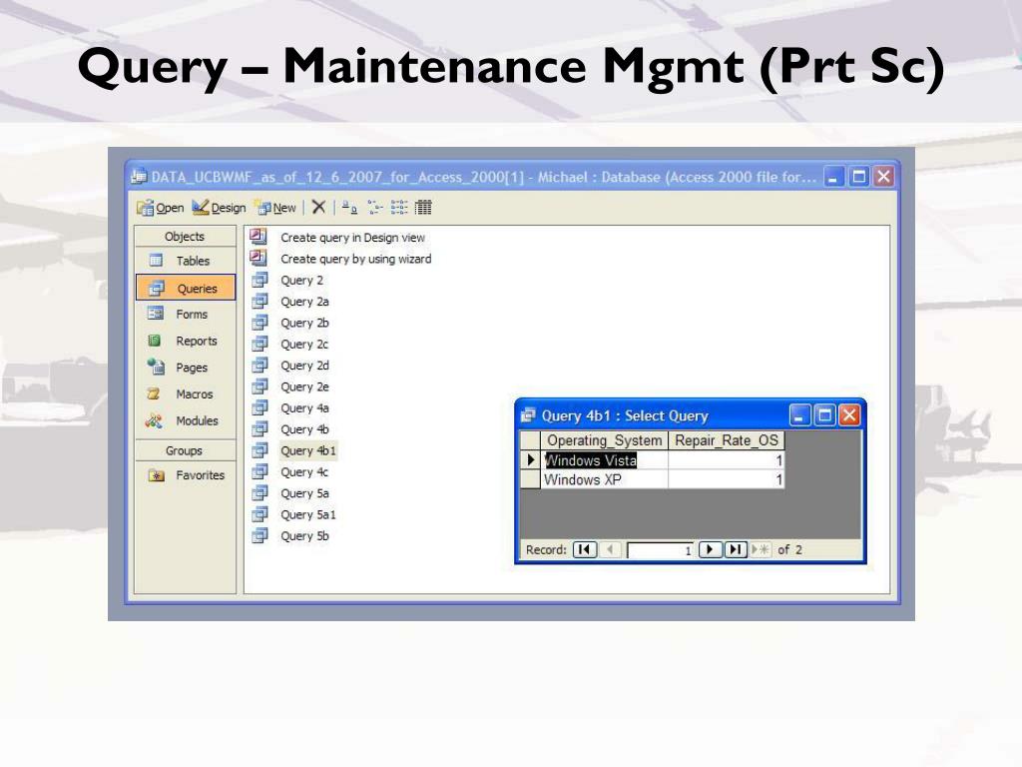
Task: Select Query 2a in list
Action: 304,302
